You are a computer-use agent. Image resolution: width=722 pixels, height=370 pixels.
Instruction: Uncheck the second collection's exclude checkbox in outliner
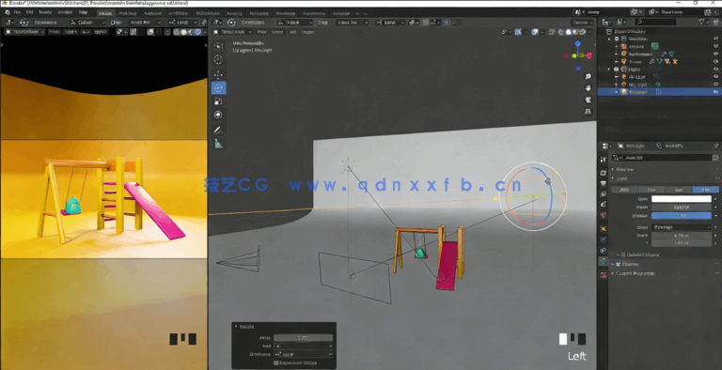616,69
